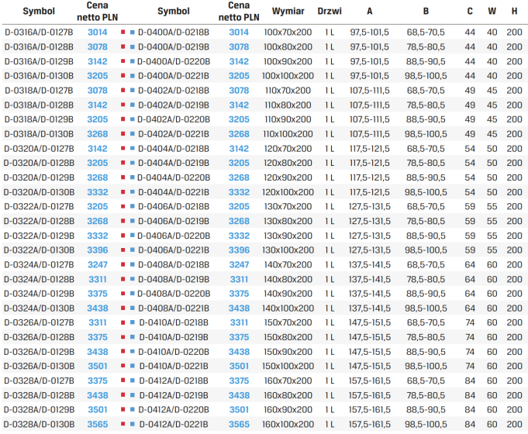Click red square marker before D-0408A/D-0218B
Screen dimensions: 528x434
[x=123, y=264]
